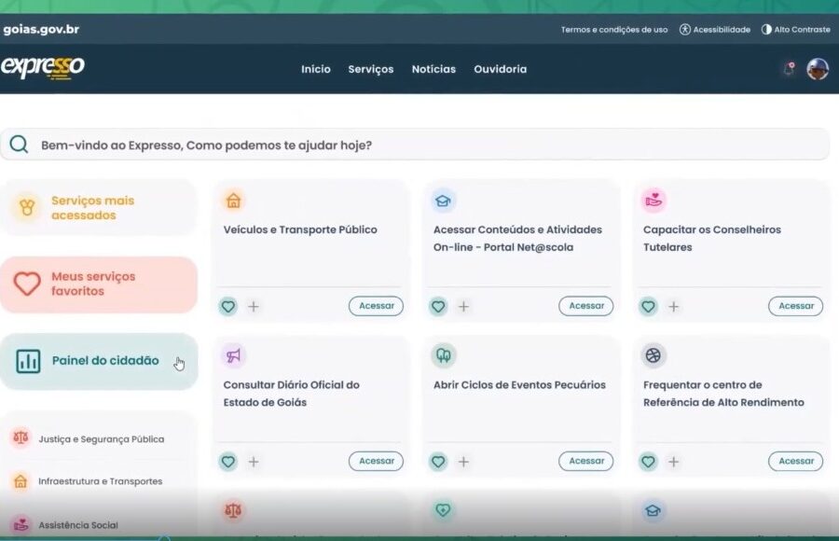Click the hand-heart icon on Conselheiros Tutelares card
The image size is (839, 541).
[653, 201]
